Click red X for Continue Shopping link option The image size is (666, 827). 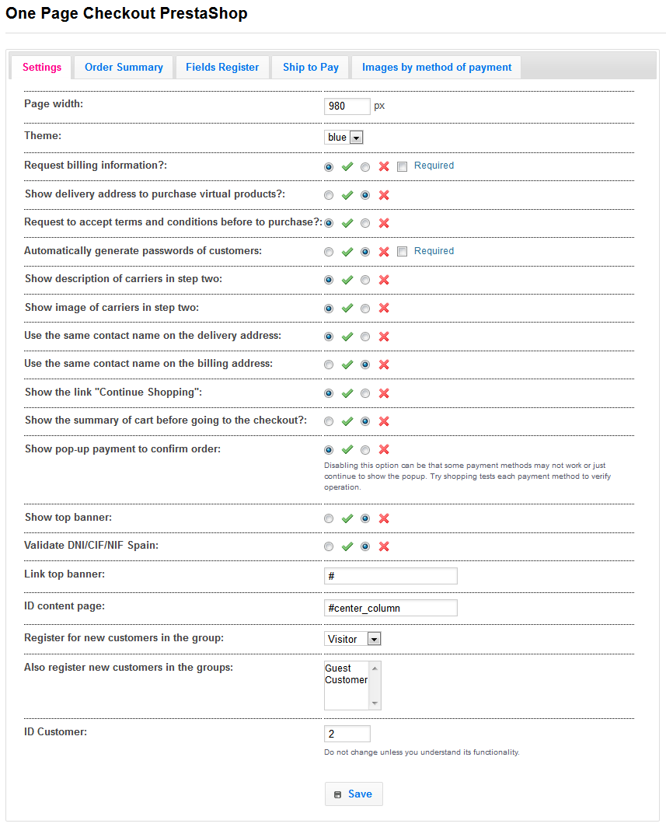pos(383,393)
